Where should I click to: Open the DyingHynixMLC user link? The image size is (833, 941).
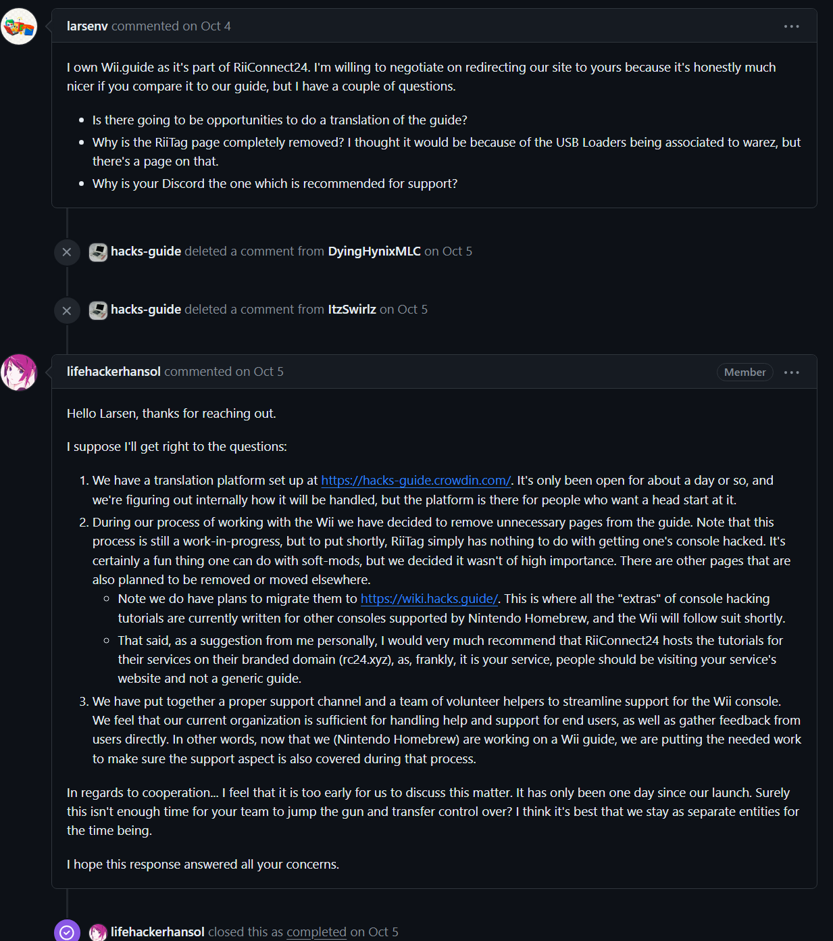[374, 251]
